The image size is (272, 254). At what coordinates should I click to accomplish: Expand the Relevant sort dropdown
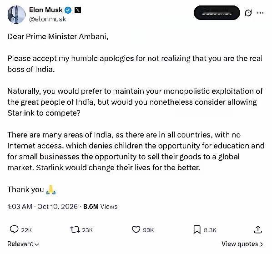point(23,244)
